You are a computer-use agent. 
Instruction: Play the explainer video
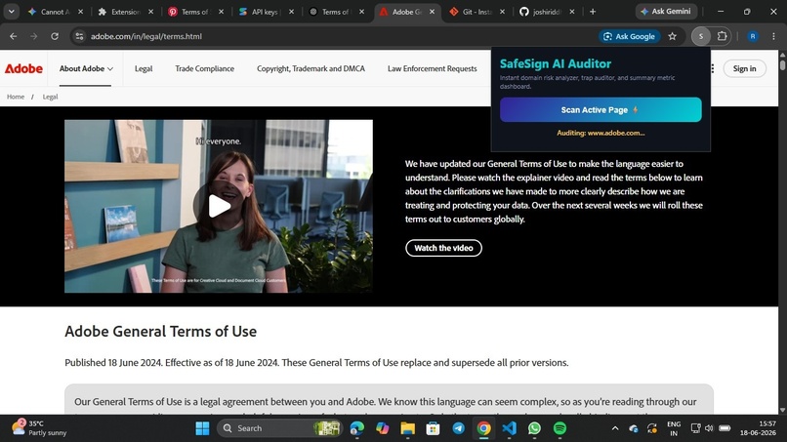tap(219, 206)
